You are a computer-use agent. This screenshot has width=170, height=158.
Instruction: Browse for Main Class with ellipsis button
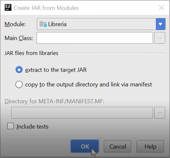160,38
